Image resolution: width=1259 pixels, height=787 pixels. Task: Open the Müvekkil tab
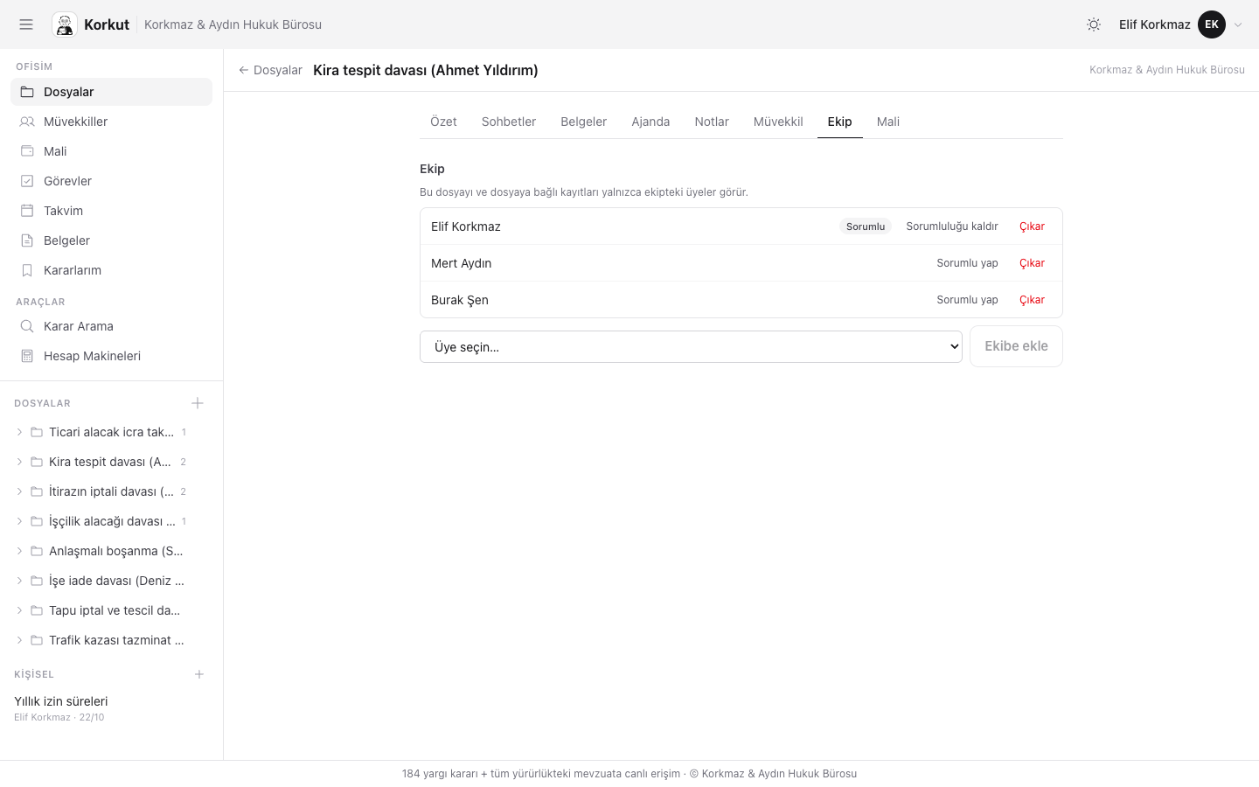pyautogui.click(x=778, y=122)
